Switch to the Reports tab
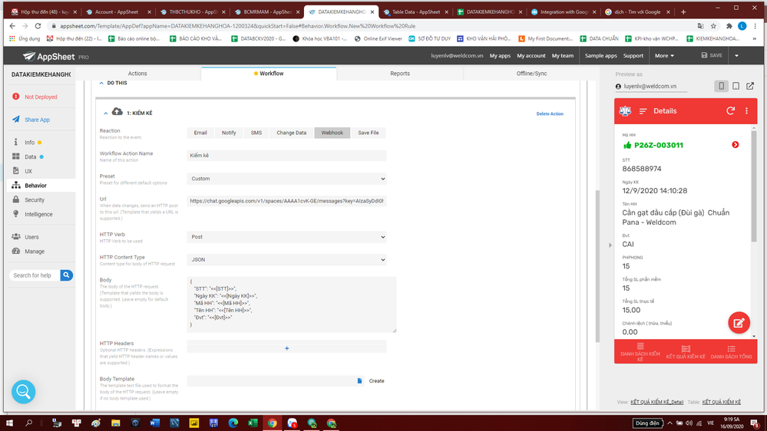Image resolution: width=767 pixels, height=431 pixels. (x=400, y=74)
